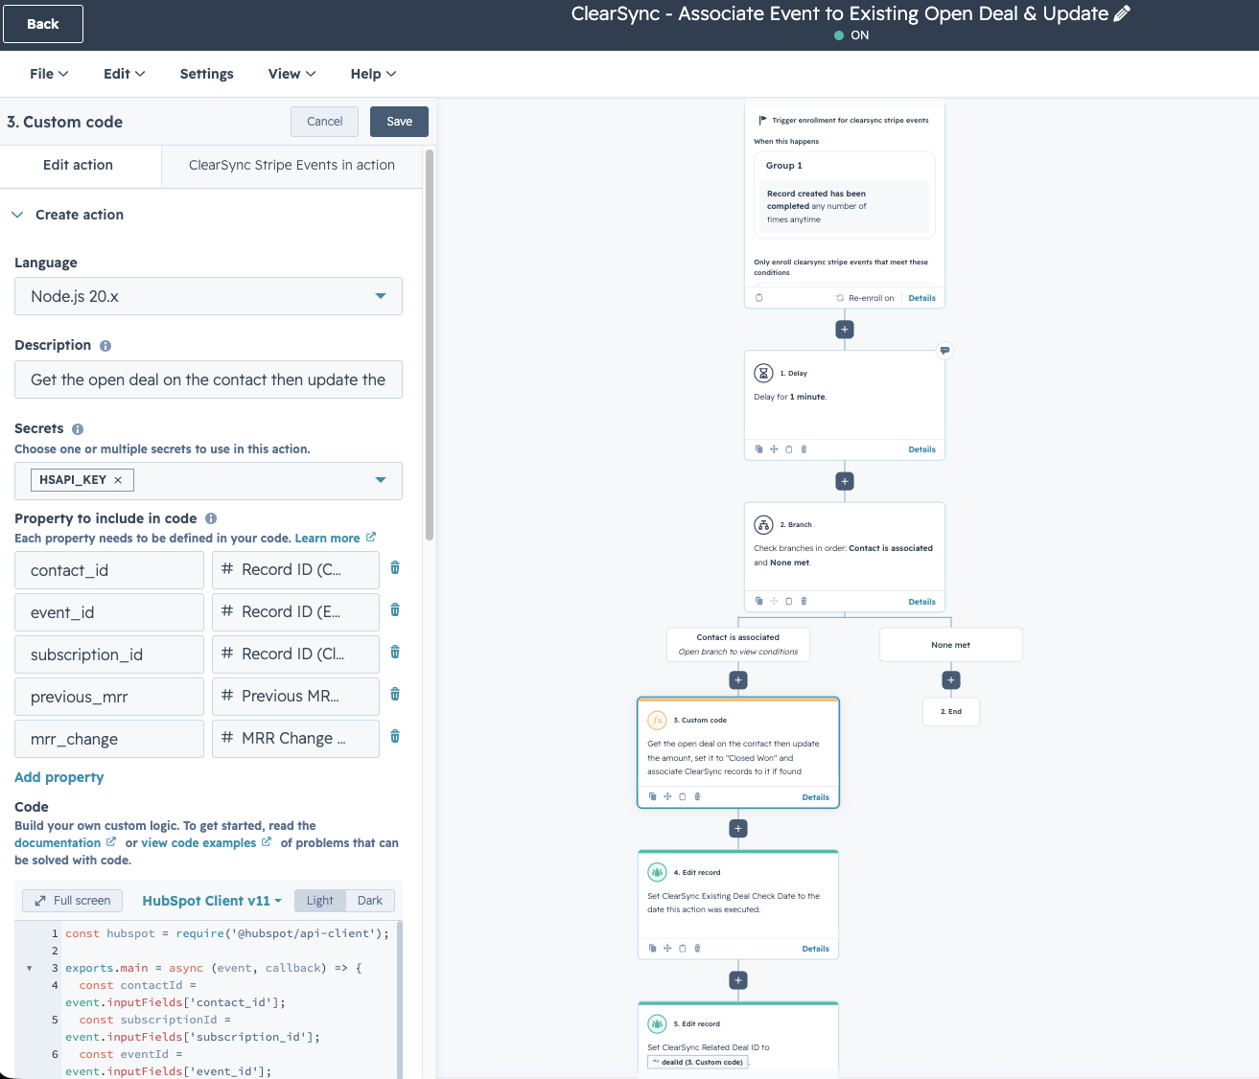
Task: Open comment bubble on the Delay step
Action: tap(944, 351)
